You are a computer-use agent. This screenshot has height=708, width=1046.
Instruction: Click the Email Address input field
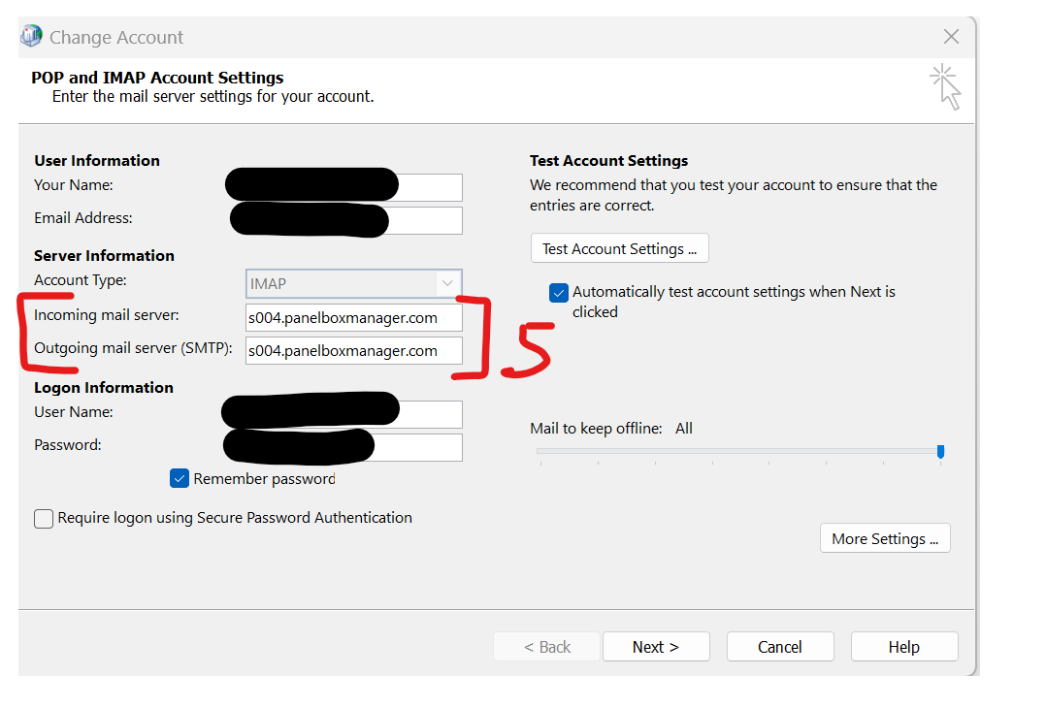353,221
